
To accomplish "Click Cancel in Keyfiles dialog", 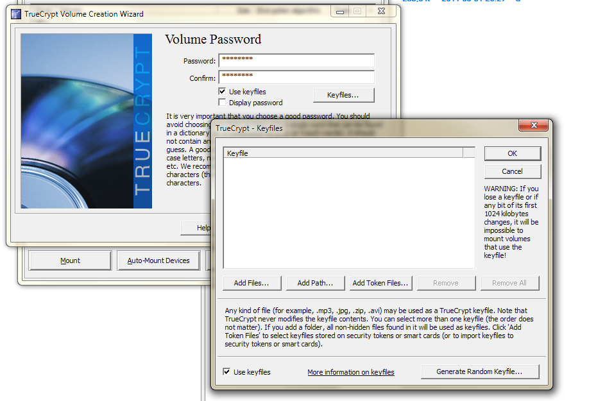I will (513, 171).
